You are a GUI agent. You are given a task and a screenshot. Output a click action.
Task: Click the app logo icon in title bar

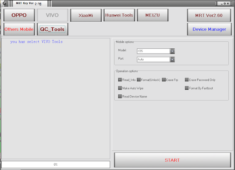(x=4, y=3)
